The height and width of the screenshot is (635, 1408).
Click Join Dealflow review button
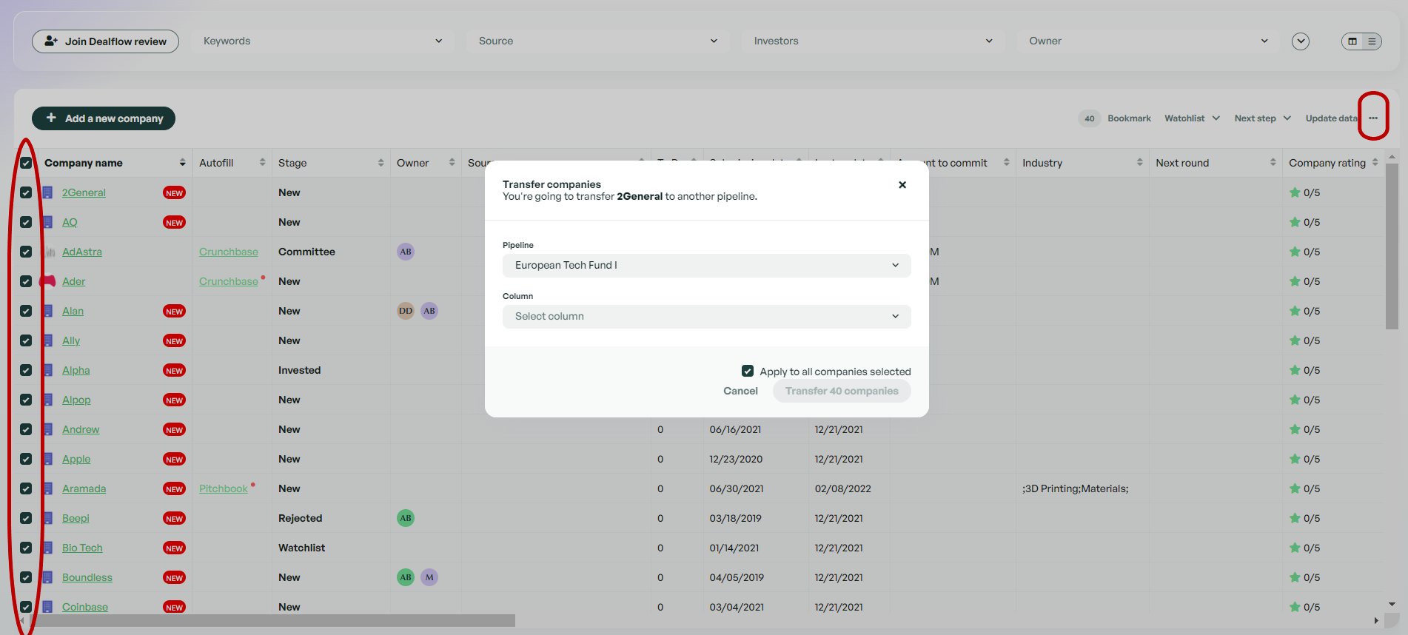click(105, 41)
